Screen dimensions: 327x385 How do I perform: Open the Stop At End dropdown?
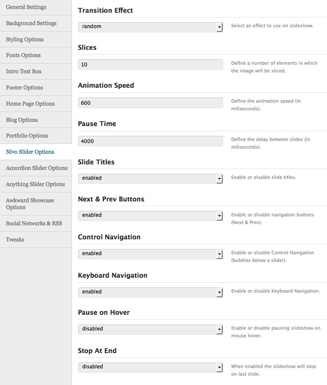pyautogui.click(x=150, y=367)
